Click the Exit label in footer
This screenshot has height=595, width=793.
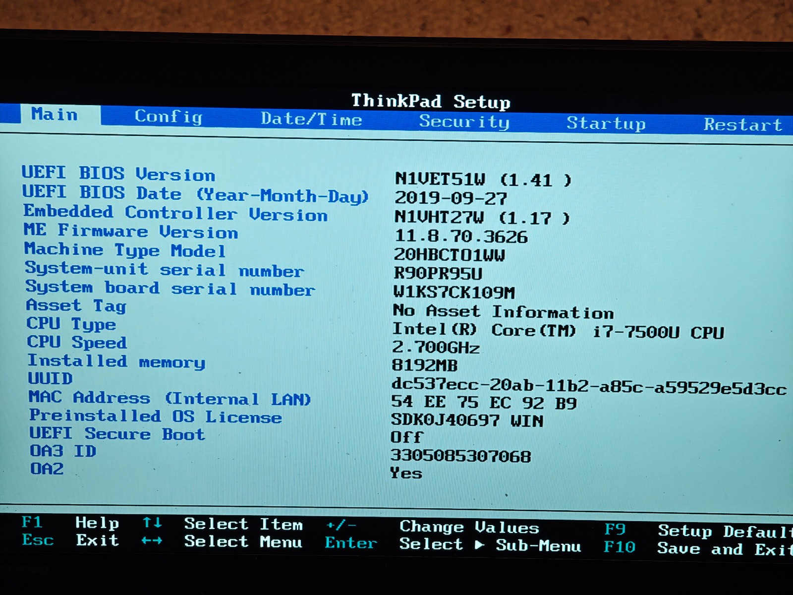tap(98, 540)
